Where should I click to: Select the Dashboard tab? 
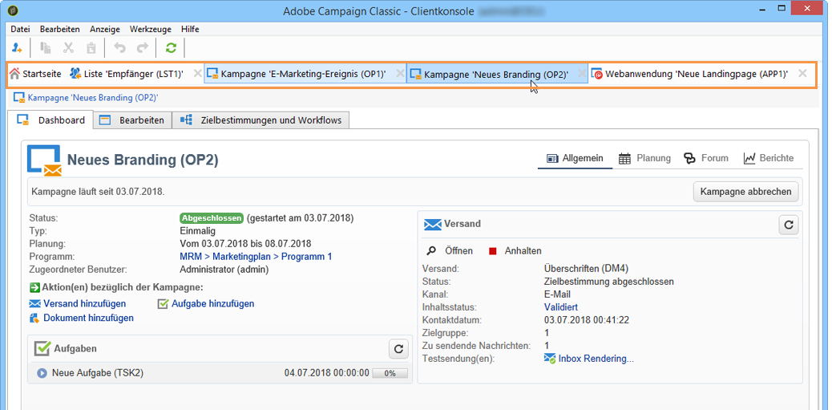pyautogui.click(x=50, y=120)
